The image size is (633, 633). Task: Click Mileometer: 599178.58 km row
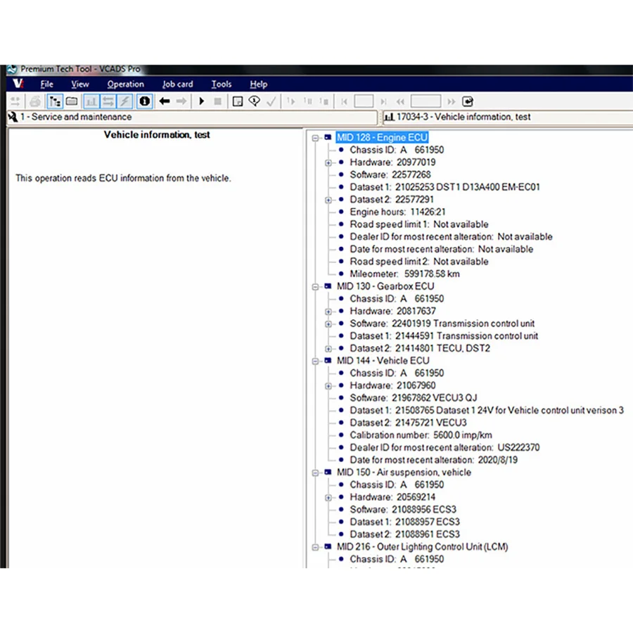405,274
